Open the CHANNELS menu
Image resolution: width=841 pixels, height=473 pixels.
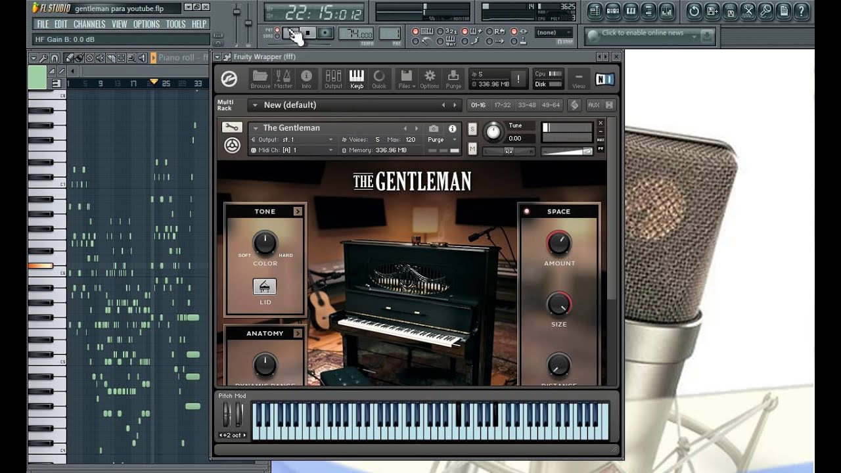(89, 24)
